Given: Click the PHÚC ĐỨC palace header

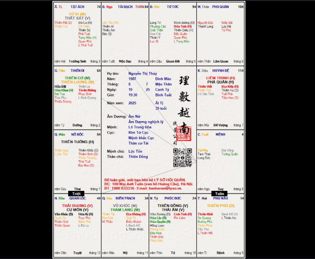Looking at the screenshot, I should tap(173, 198).
